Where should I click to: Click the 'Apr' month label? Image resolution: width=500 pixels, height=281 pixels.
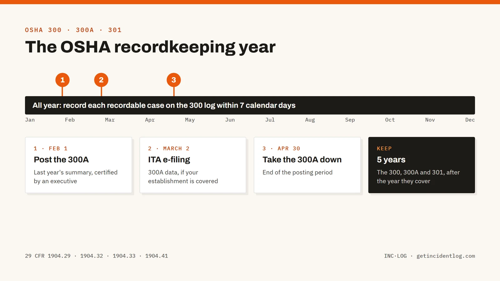tap(150, 120)
